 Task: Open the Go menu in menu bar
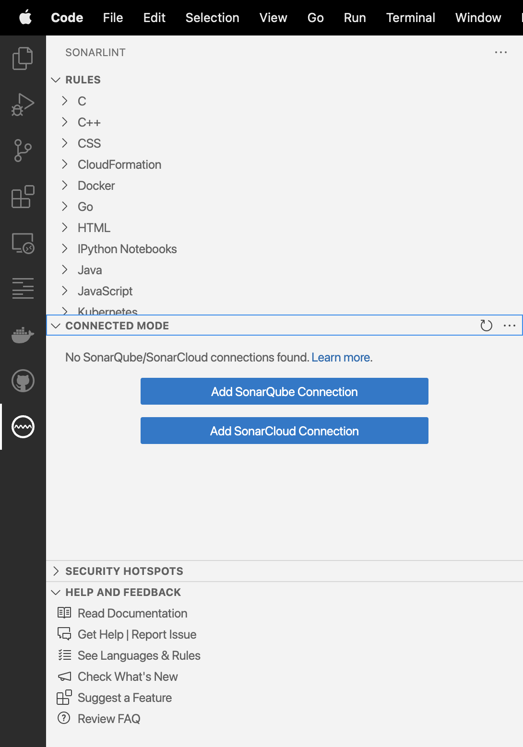315,18
